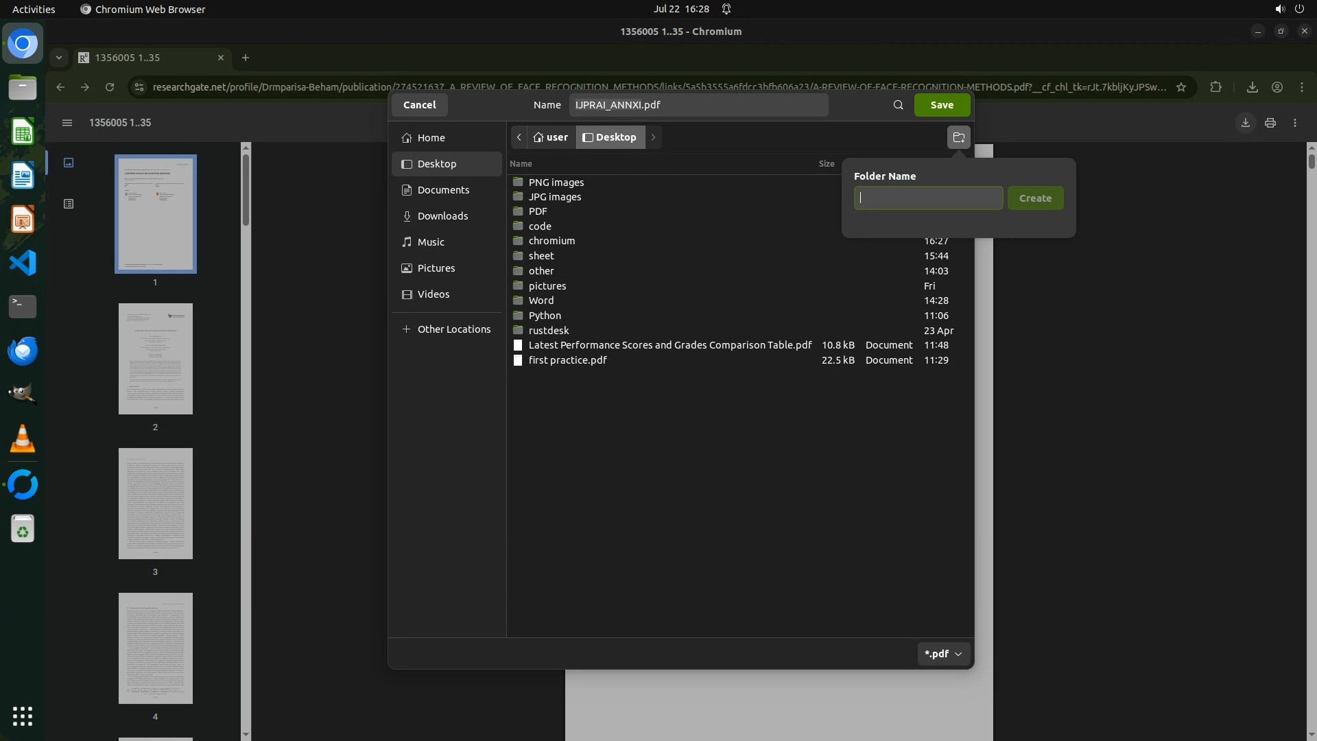Open Thunderbird from the dock
Viewport: 1317px width, 741px height.
pos(22,351)
